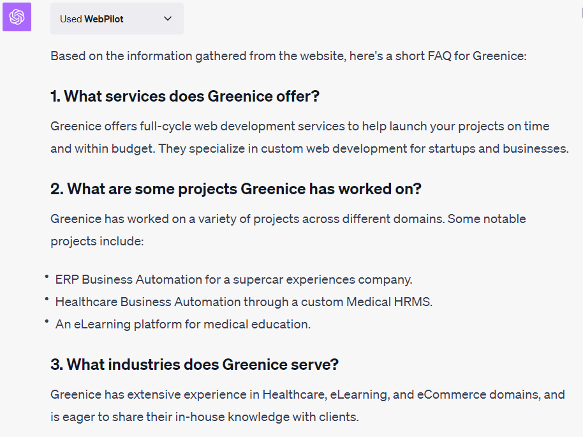The image size is (583, 437).
Task: Click the 'ERP Business Automation' bullet item
Action: (x=233, y=279)
